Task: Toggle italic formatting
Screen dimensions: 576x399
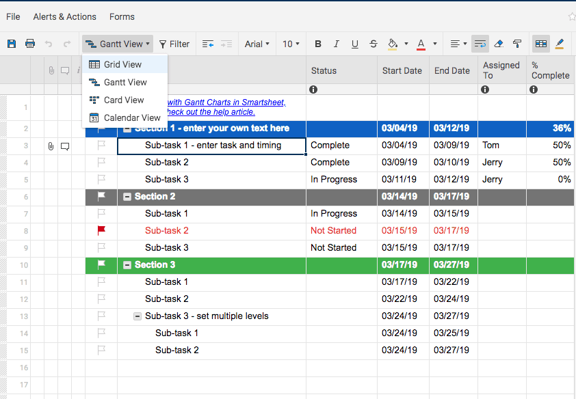Action: 336,44
